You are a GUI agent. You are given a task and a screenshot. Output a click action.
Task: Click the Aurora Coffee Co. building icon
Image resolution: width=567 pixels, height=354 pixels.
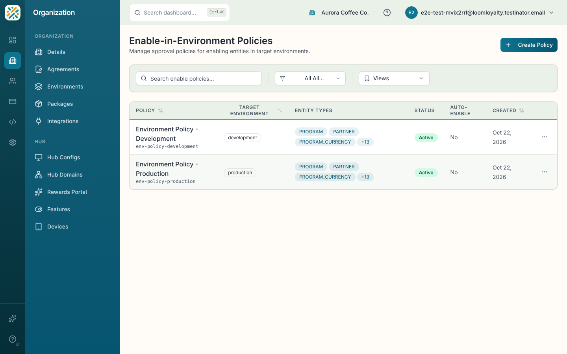tap(312, 13)
